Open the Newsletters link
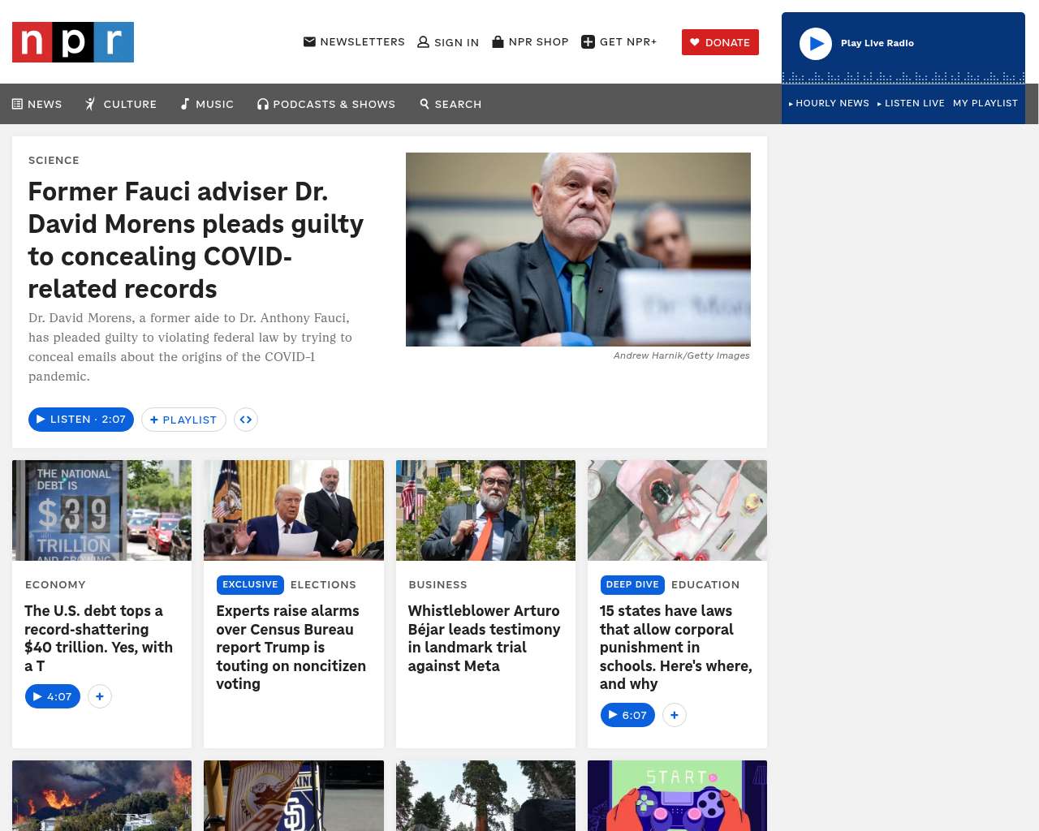1039x831 pixels. tap(354, 41)
